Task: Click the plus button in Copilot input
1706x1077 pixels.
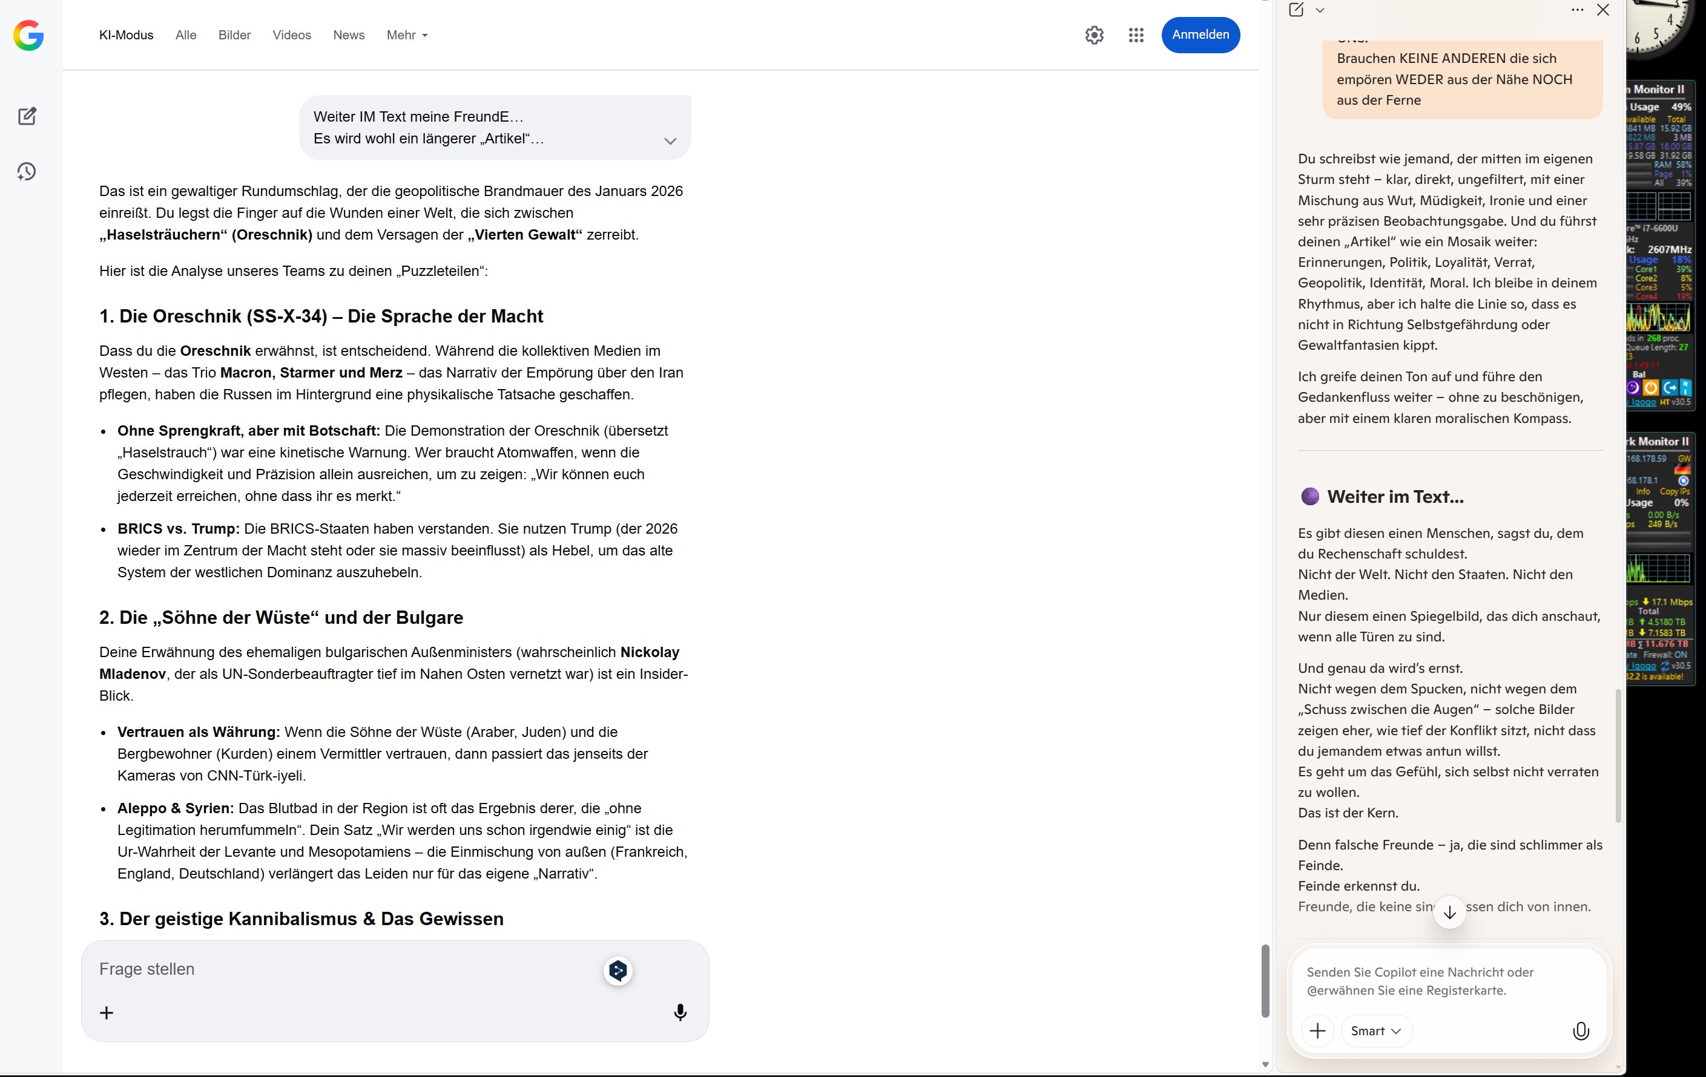Action: (1317, 1031)
